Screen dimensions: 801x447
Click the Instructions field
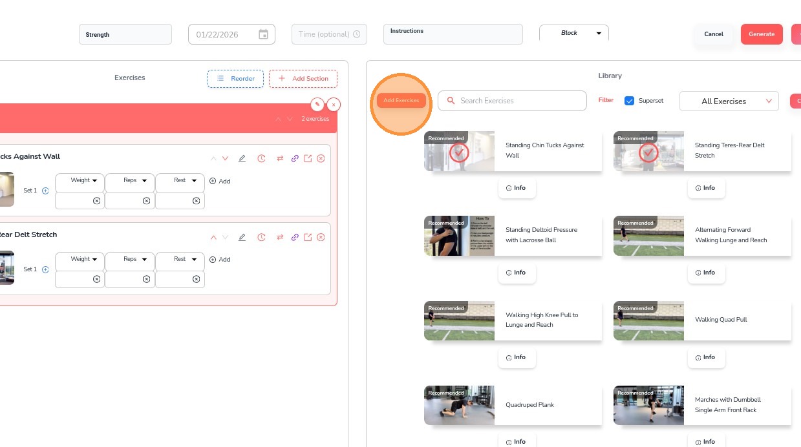click(453, 34)
